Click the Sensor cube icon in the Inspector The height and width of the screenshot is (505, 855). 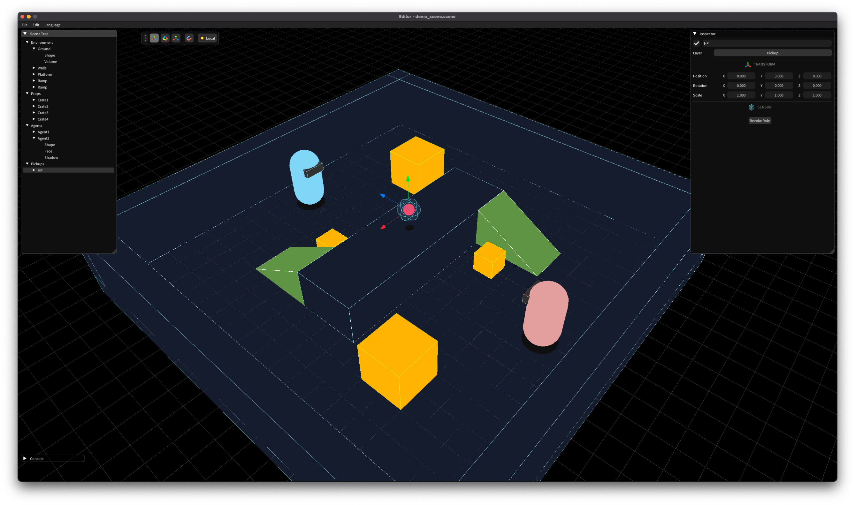tap(751, 107)
